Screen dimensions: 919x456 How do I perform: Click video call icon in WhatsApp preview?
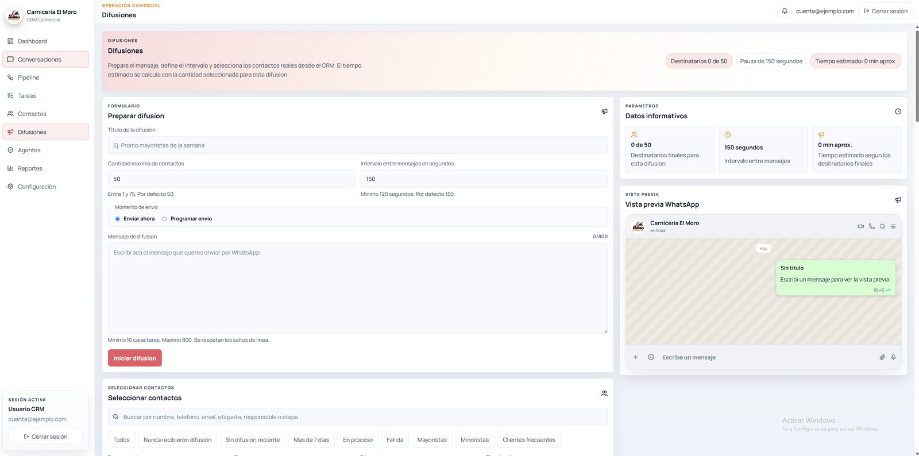pyautogui.click(x=861, y=226)
